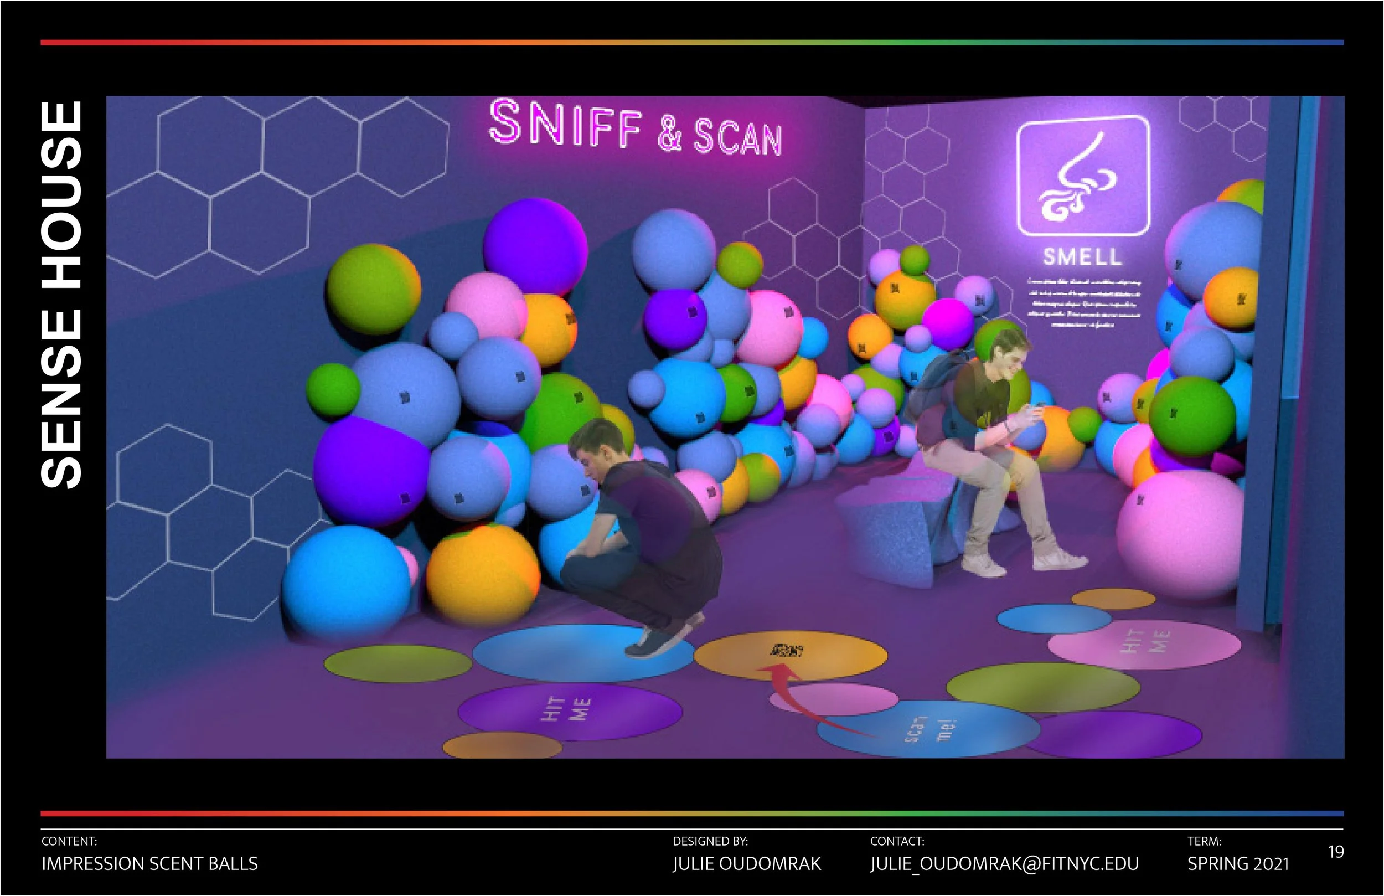Click the IMPRESSION SCENT BALLS content text

point(149,863)
